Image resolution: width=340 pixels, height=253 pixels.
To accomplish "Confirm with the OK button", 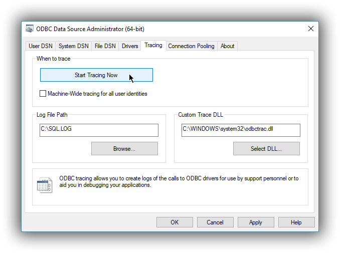I will coord(175,222).
